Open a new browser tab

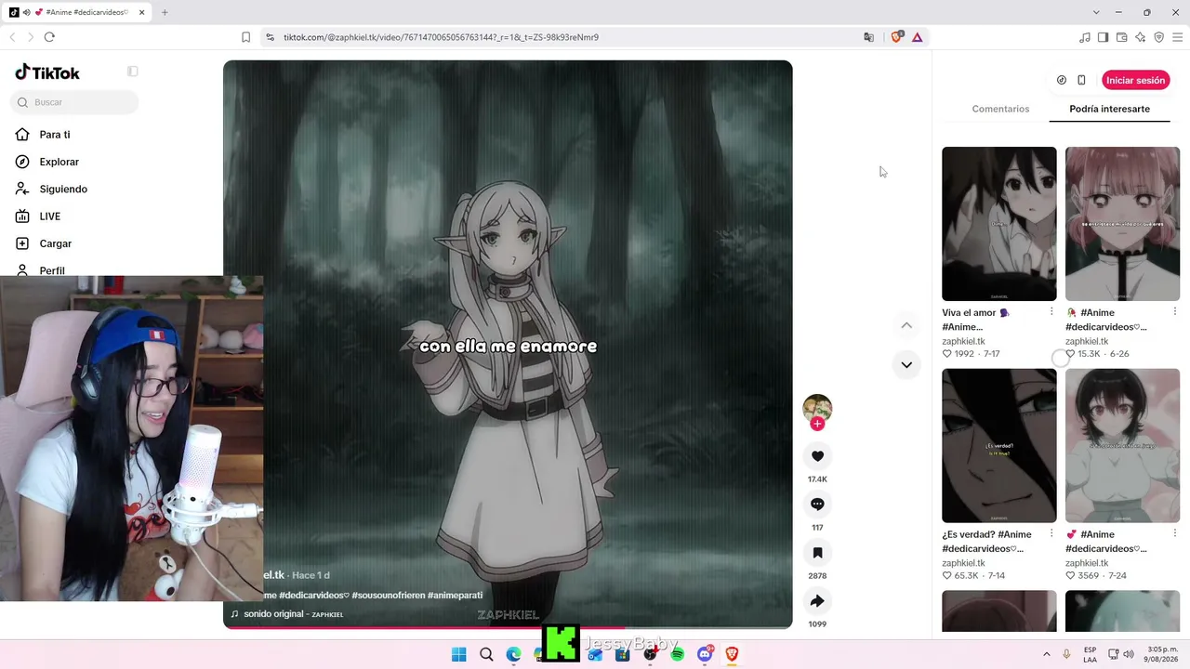(x=165, y=12)
